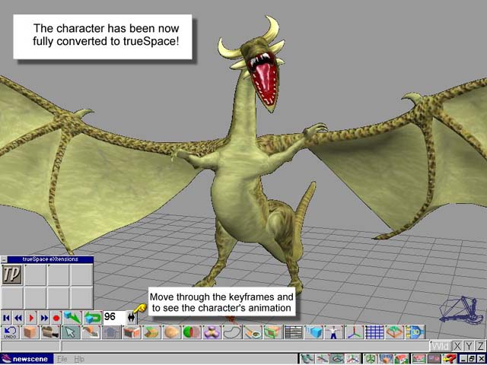Toggle the Y axis button
This screenshot has width=487, height=365.
click(x=469, y=346)
